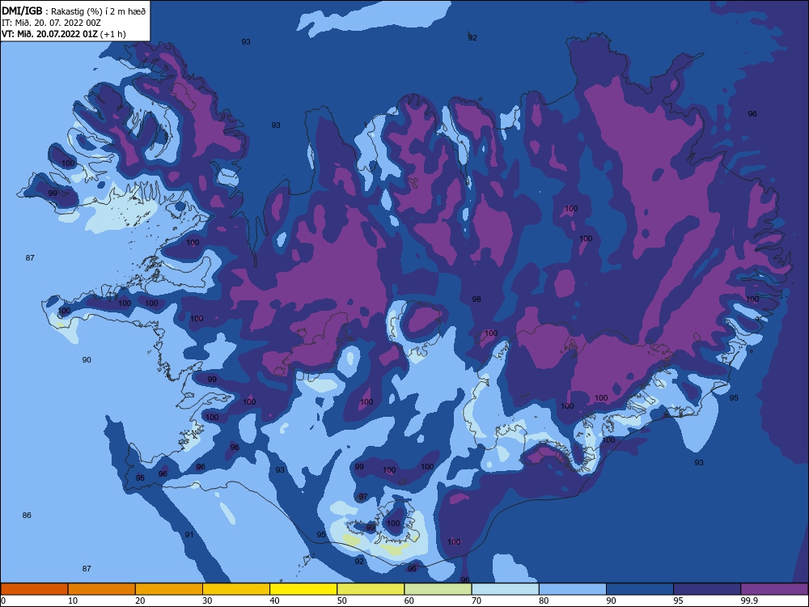Click the '99.9' label on the color scale
The width and height of the screenshot is (809, 607).
click(x=749, y=601)
